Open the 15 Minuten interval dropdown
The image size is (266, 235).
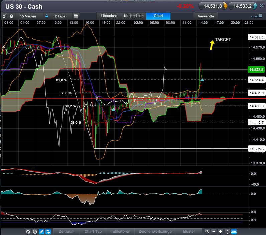click(28, 16)
